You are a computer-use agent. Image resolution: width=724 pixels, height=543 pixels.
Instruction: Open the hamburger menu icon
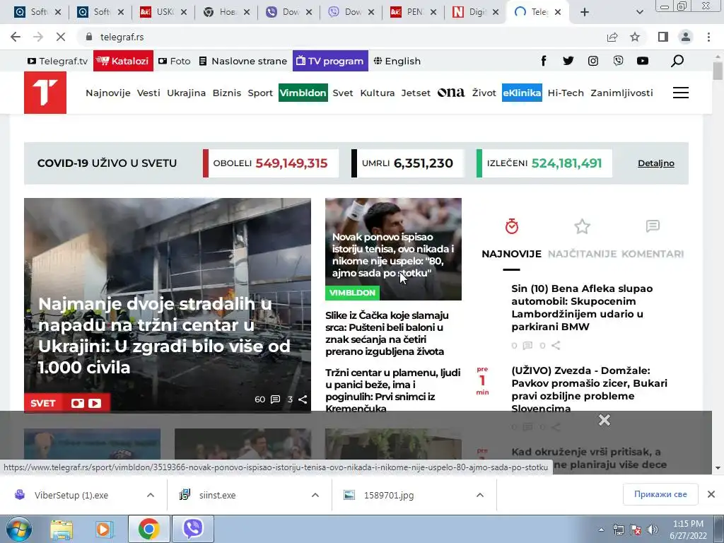click(681, 93)
